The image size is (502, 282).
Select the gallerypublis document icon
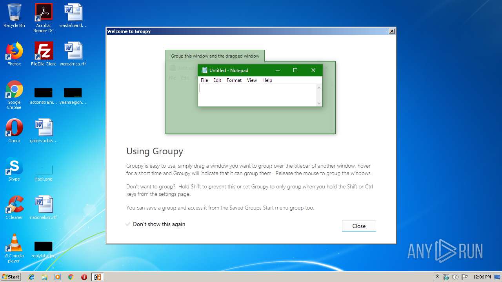coord(44,131)
